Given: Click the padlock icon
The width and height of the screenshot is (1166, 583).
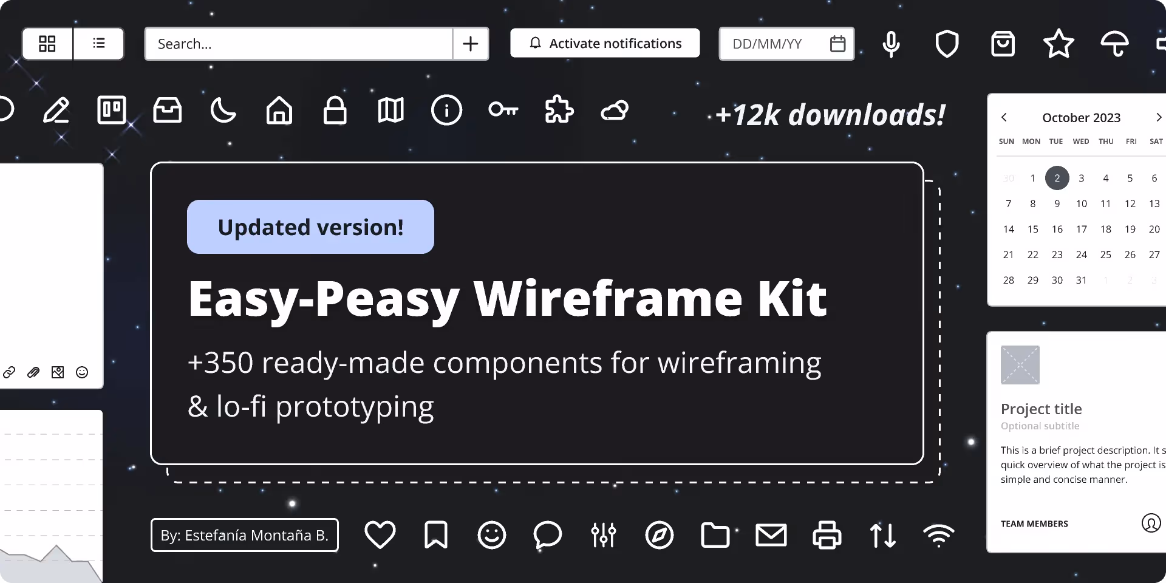Looking at the screenshot, I should click(x=335, y=111).
